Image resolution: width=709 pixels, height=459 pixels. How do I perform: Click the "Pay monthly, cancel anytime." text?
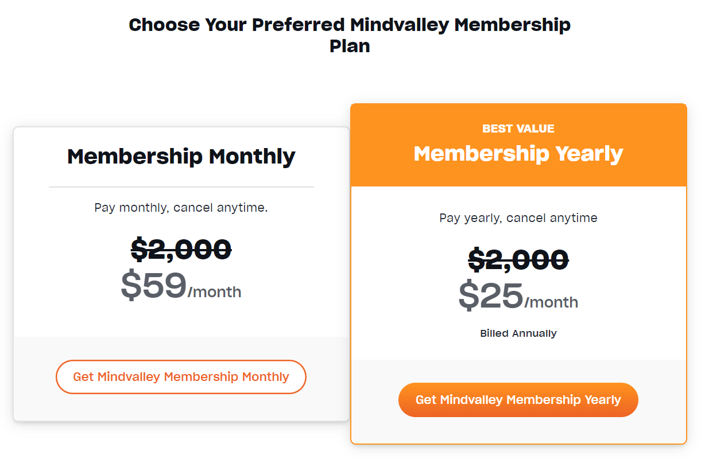[x=181, y=208]
